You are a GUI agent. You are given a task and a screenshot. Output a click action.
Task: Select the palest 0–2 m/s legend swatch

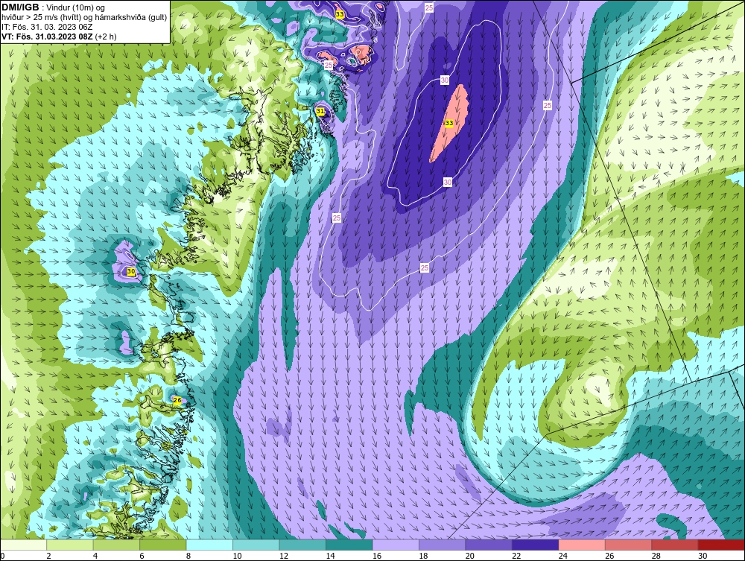(23, 545)
